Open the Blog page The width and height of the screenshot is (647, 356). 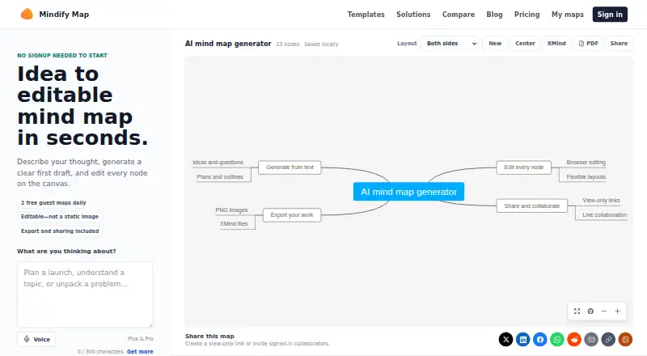pyautogui.click(x=494, y=15)
